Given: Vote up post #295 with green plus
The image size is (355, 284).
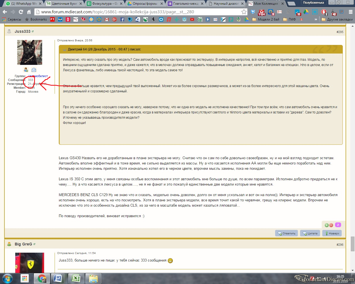Looking at the screenshot, I should pyautogui.click(x=327, y=225).
